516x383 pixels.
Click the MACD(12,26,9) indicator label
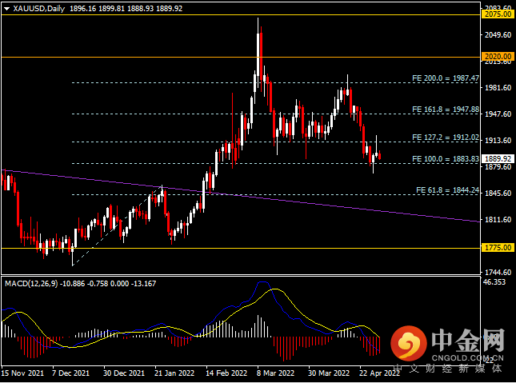click(x=31, y=284)
